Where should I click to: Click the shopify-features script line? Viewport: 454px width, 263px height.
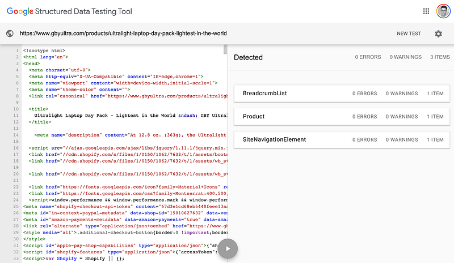pyautogui.click(x=120, y=252)
